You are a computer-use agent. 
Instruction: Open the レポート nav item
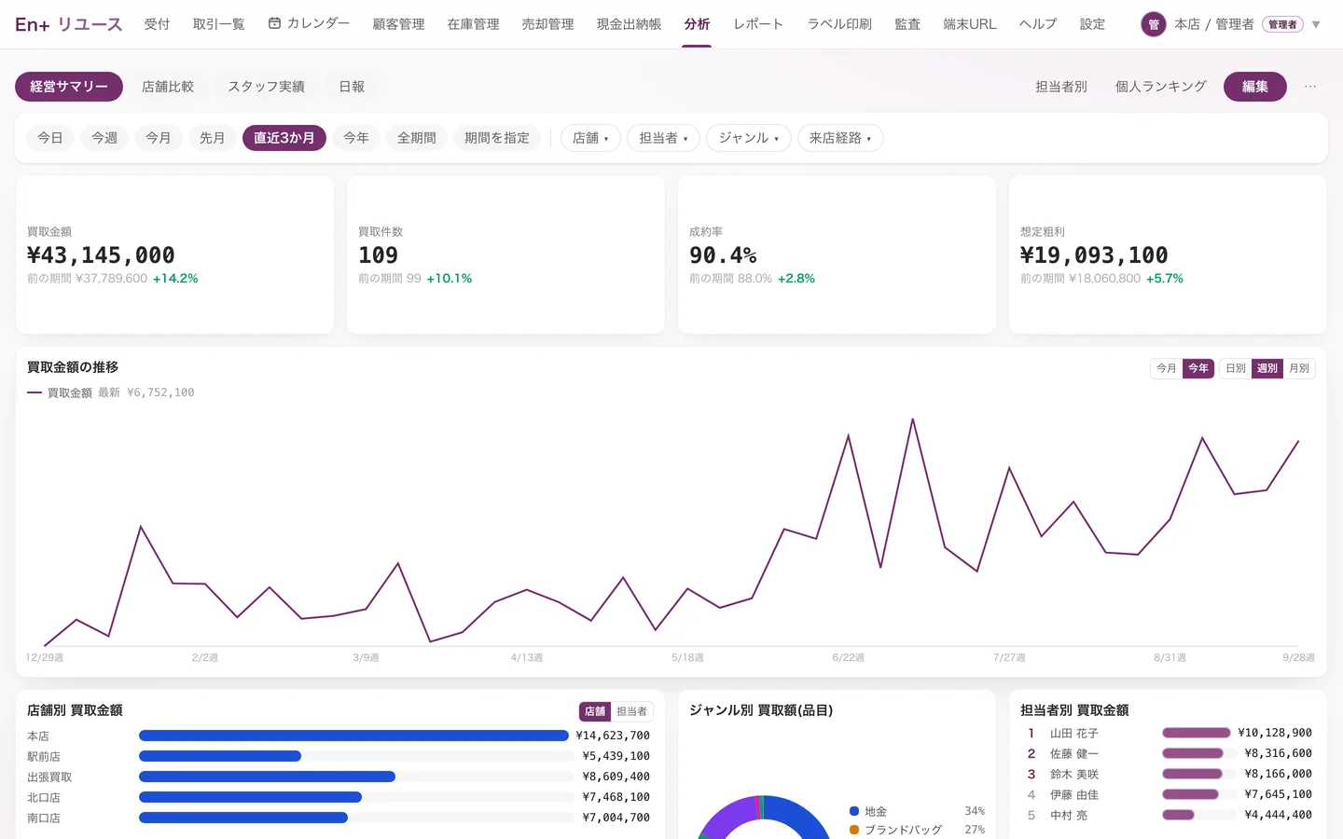coord(758,24)
